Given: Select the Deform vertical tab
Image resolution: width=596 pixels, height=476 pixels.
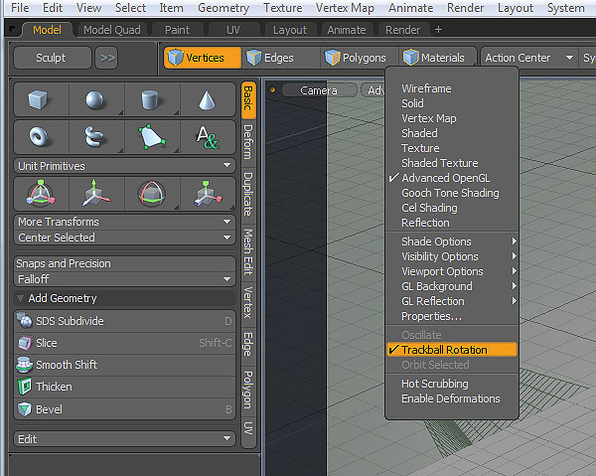Looking at the screenshot, I should coord(248,142).
